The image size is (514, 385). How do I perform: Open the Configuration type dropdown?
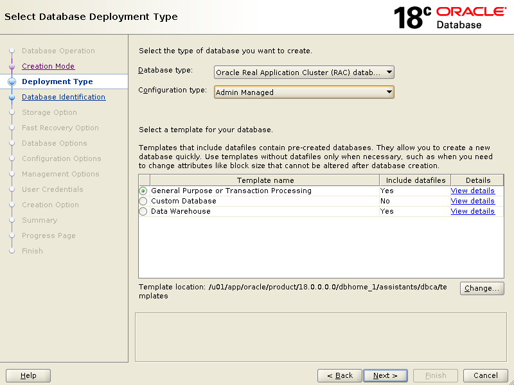304,92
